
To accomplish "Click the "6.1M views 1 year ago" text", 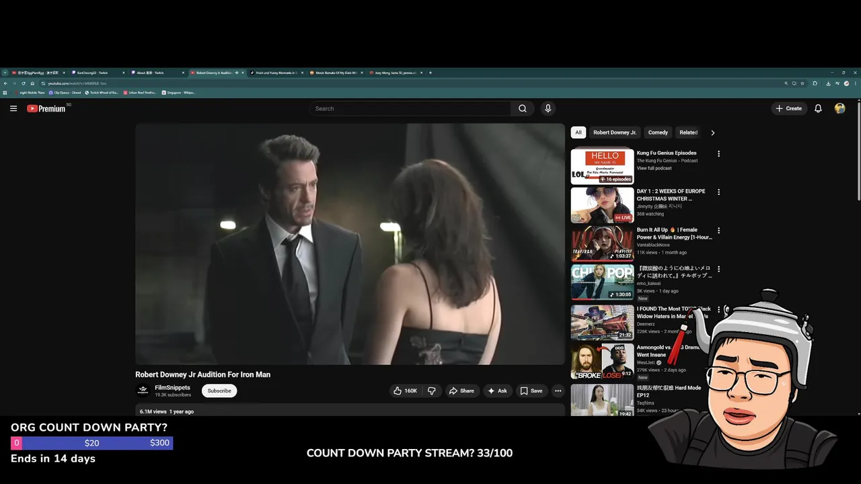I will 167,411.
